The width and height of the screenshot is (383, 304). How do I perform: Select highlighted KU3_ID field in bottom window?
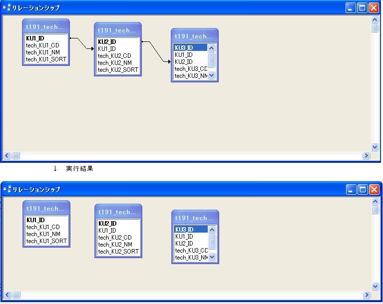(184, 230)
